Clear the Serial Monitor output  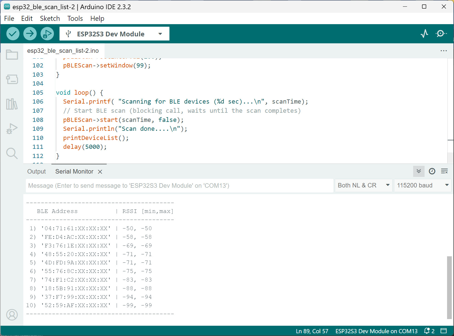point(445,171)
